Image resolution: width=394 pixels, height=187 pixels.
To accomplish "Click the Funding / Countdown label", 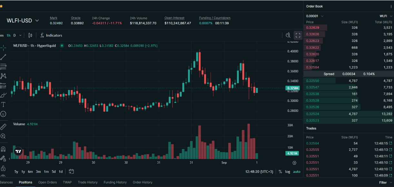I will pyautogui.click(x=215, y=18).
